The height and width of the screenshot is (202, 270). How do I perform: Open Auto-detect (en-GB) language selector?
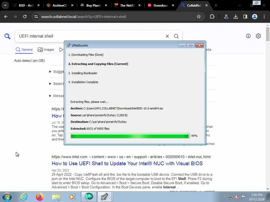(30, 61)
